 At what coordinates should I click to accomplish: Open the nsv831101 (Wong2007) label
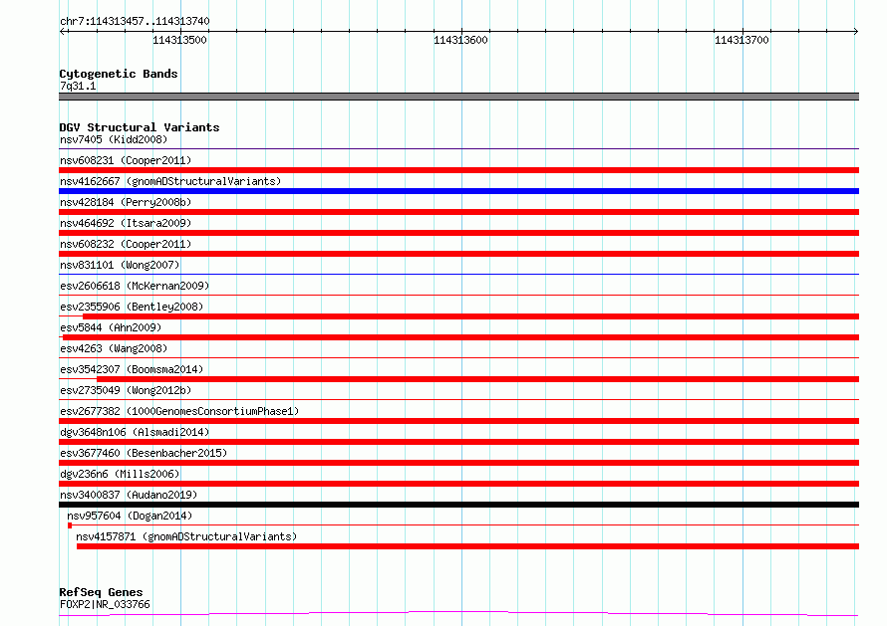tap(120, 265)
